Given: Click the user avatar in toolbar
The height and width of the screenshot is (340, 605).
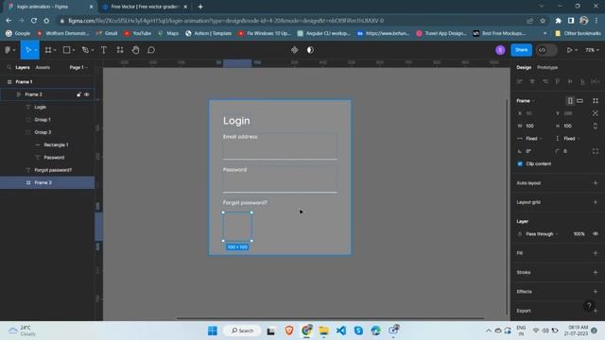Looking at the screenshot, I should click(x=500, y=50).
